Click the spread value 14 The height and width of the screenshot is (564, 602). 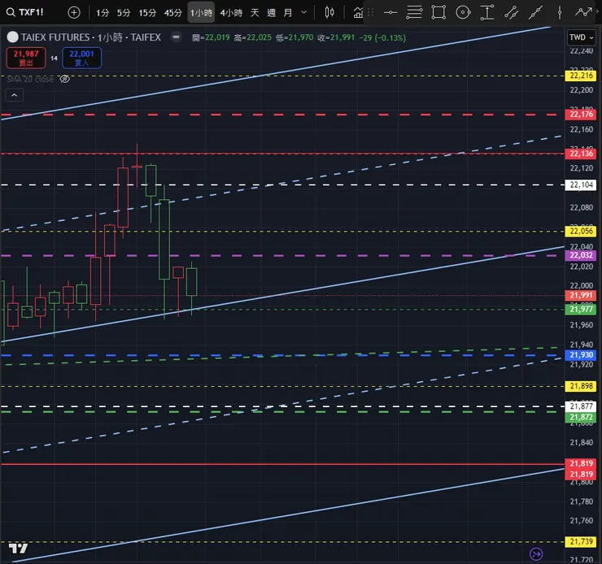[54, 59]
